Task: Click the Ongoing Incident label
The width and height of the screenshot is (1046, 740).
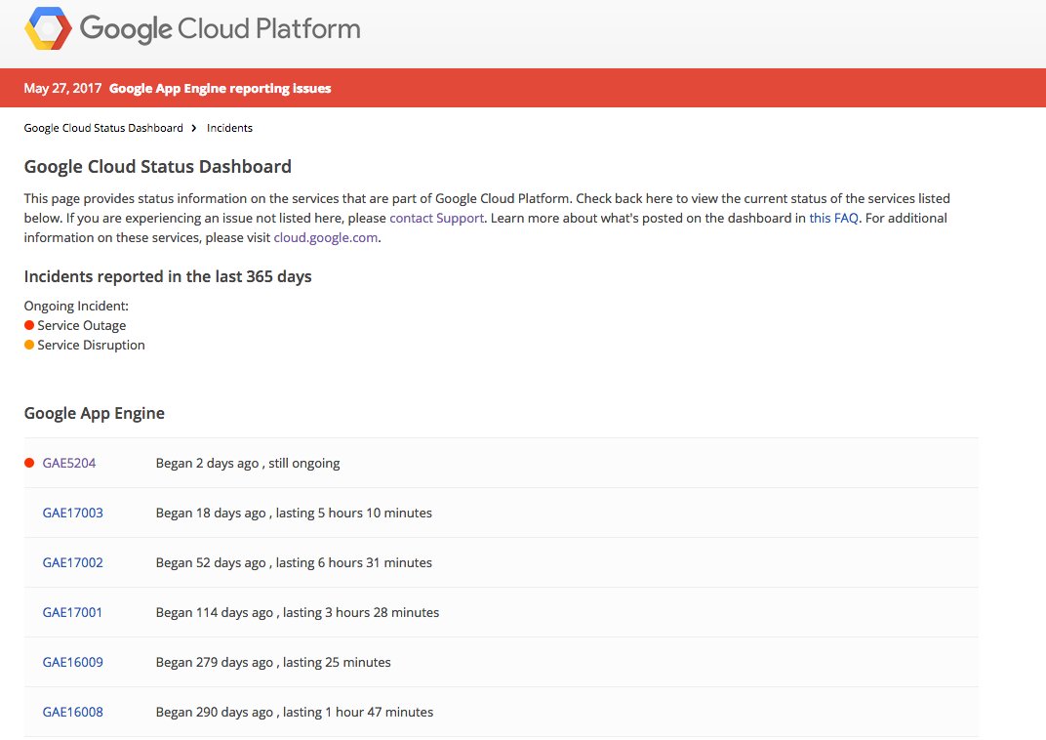Action: 76,306
